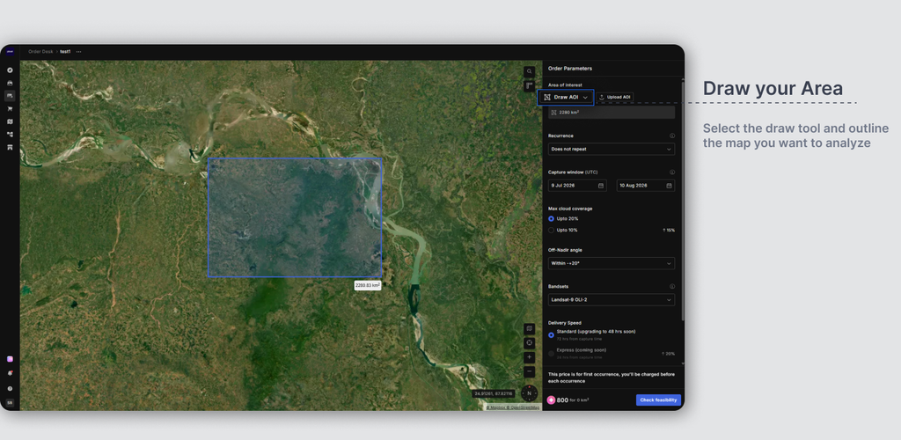Open the Off-Nadir angle dropdown
The height and width of the screenshot is (440, 901).
point(612,263)
